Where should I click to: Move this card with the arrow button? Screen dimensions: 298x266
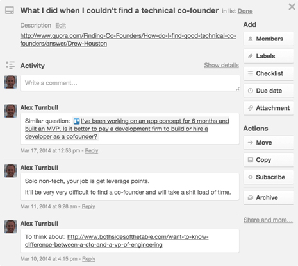[x=269, y=143]
